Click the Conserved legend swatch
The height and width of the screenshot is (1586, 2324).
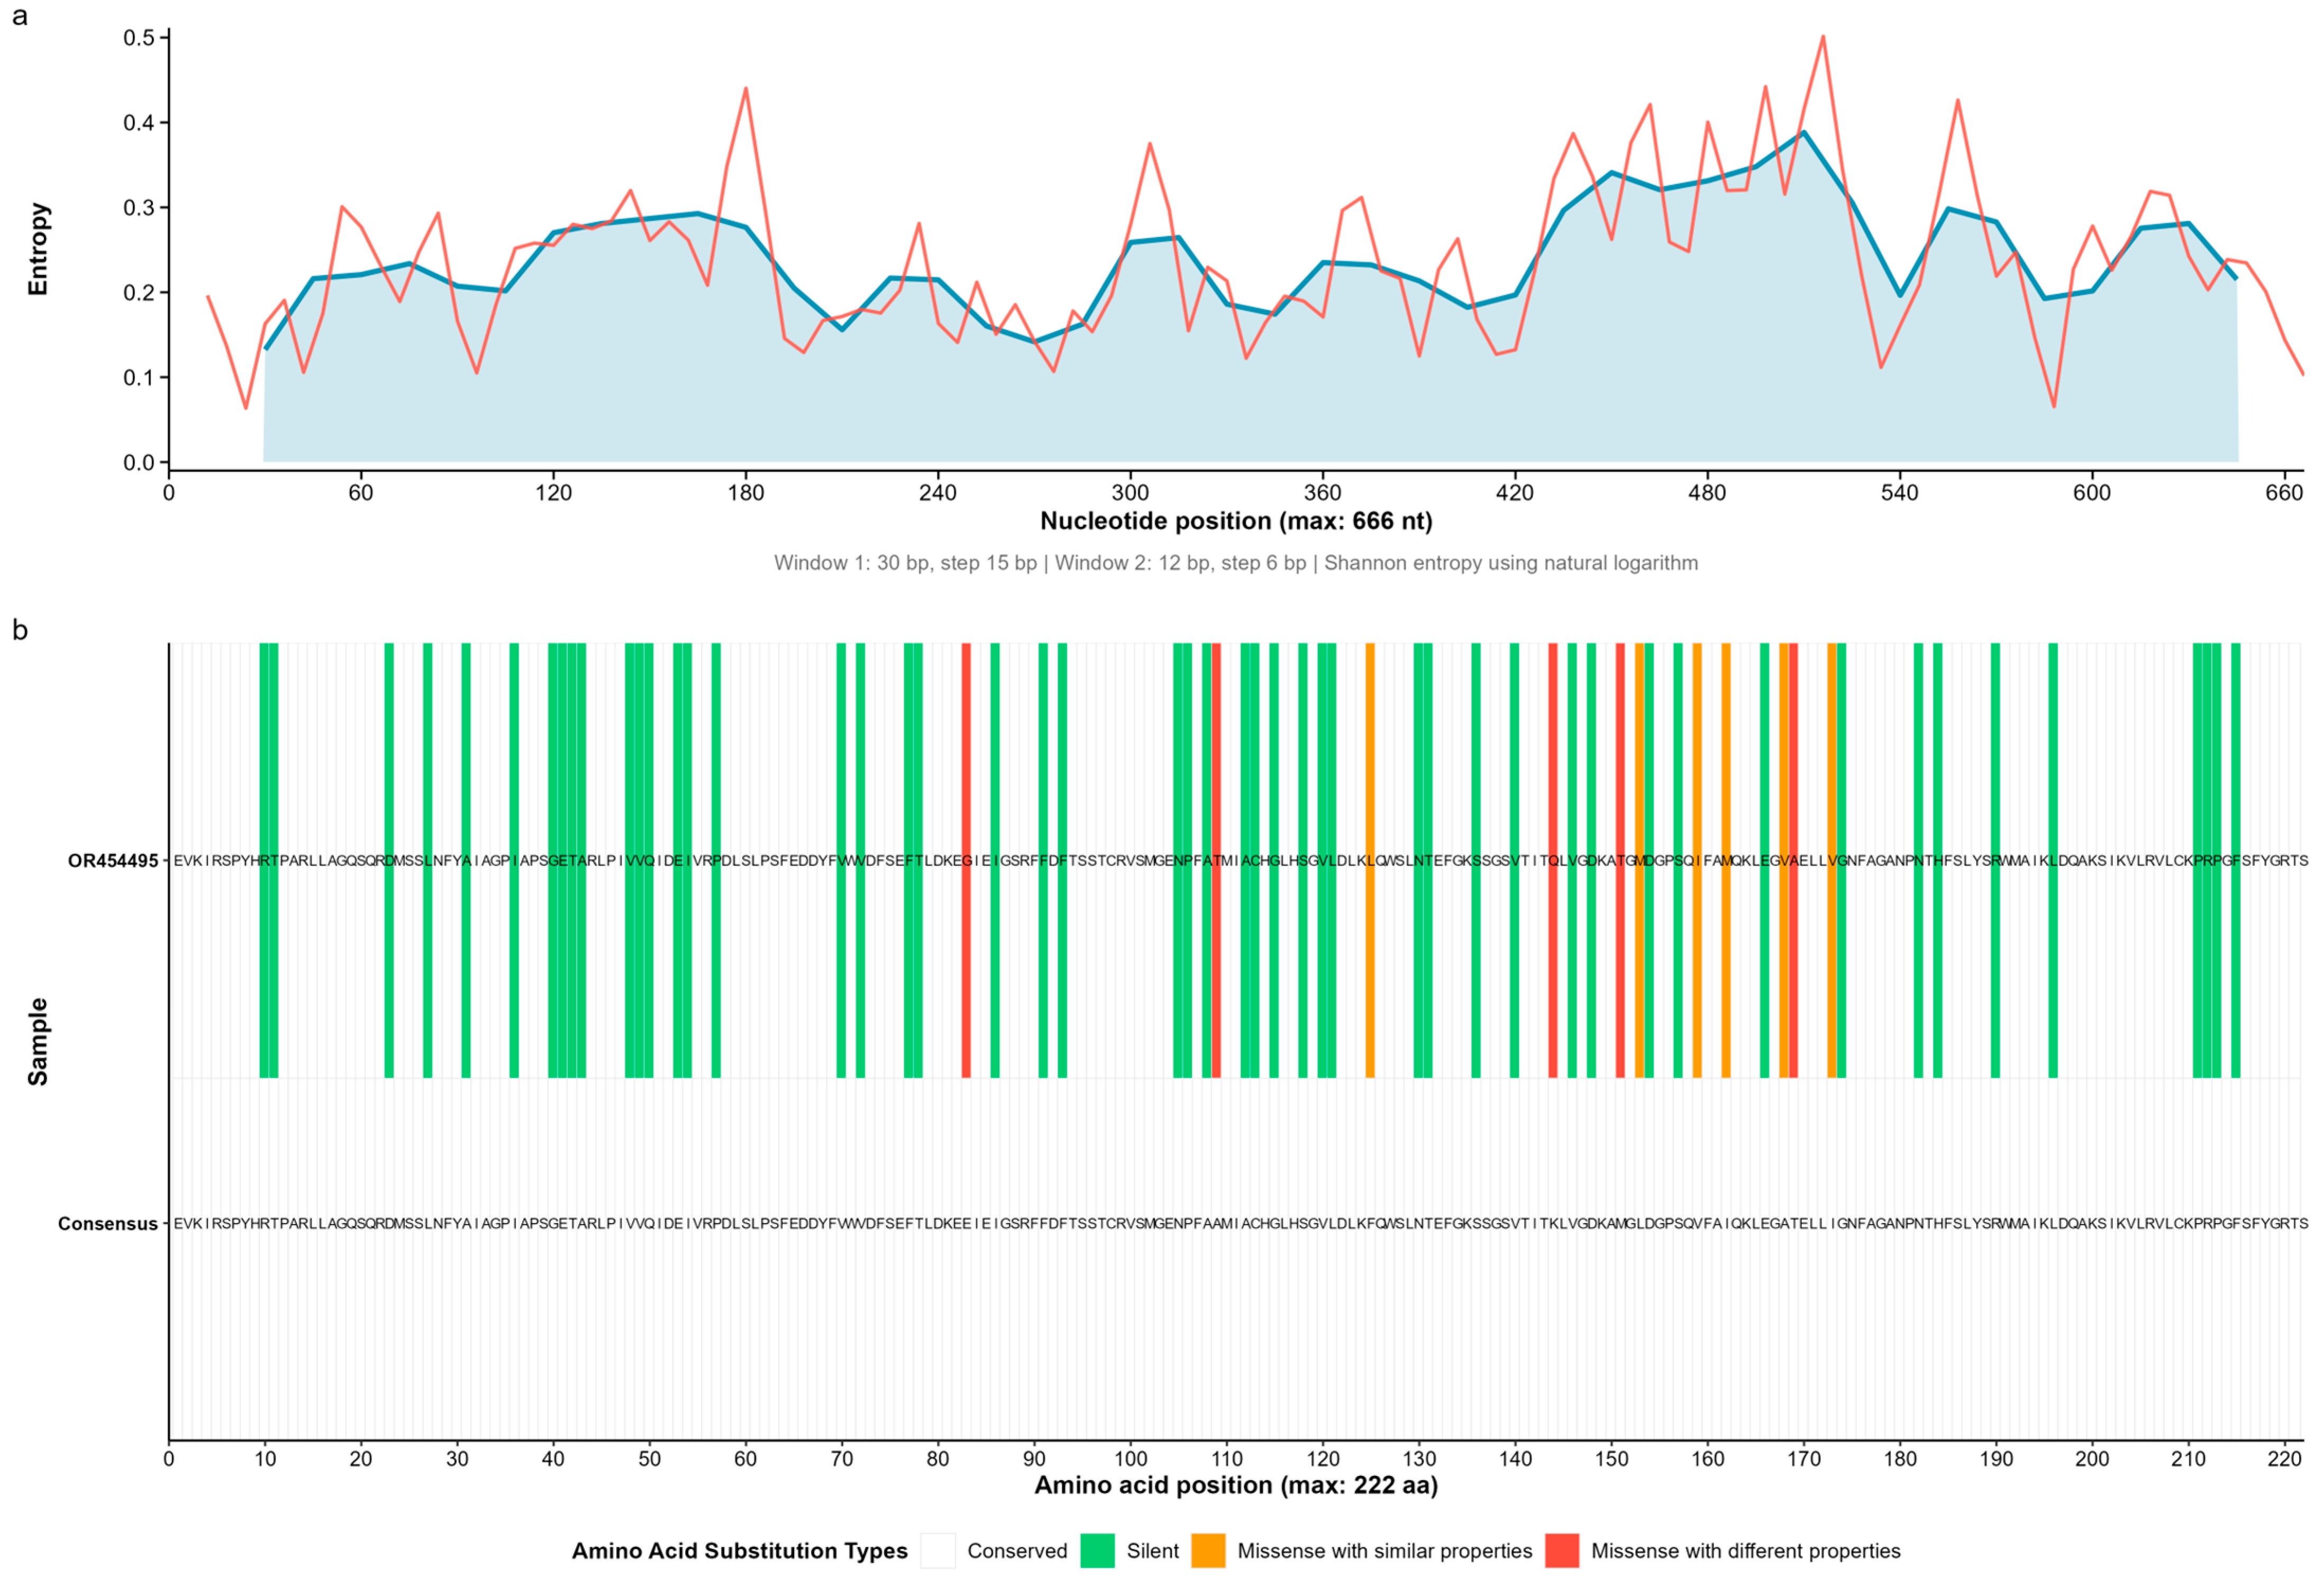[x=937, y=1550]
